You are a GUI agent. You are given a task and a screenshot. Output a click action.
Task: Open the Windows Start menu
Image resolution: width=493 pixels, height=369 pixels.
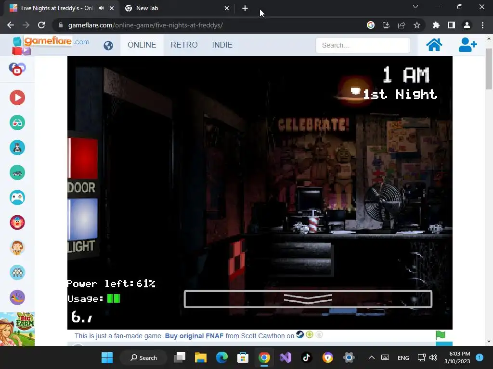(x=107, y=357)
